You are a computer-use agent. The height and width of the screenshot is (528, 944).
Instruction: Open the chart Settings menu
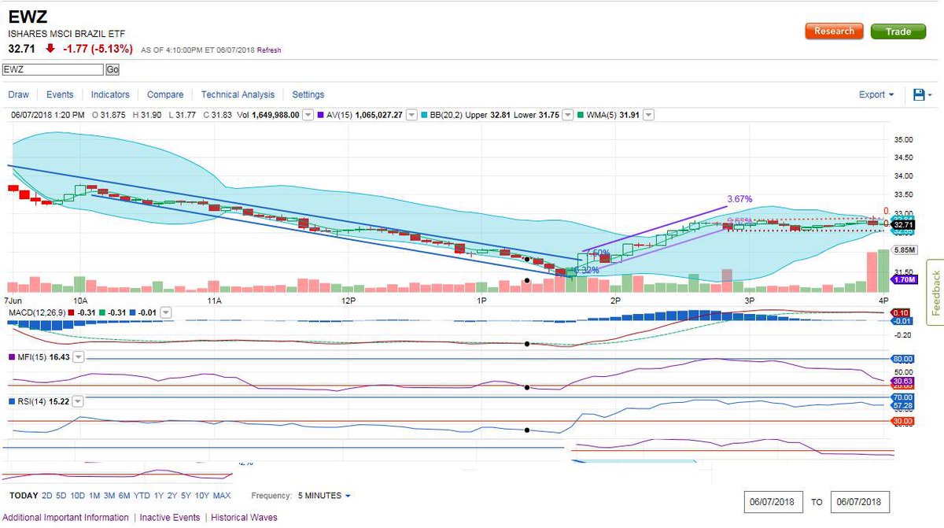click(308, 94)
